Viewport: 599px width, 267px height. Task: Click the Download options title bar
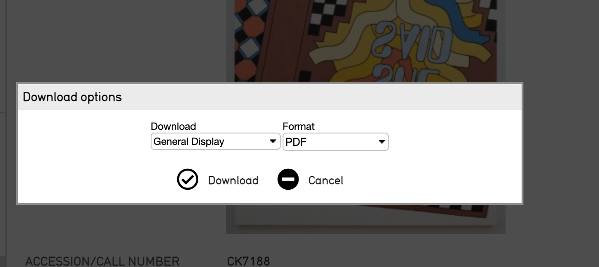point(270,97)
